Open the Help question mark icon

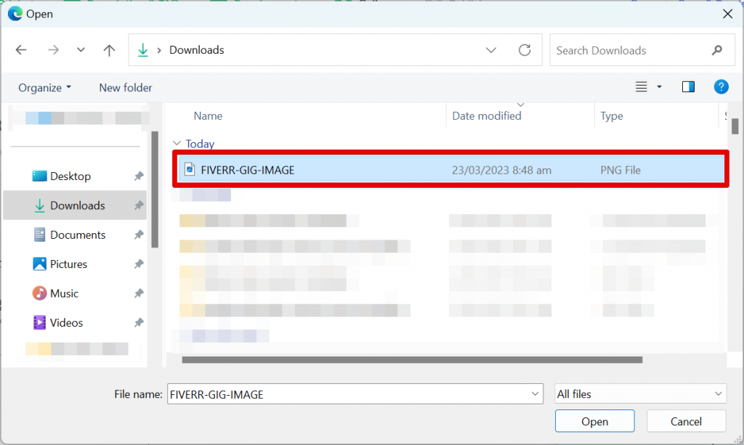point(721,86)
